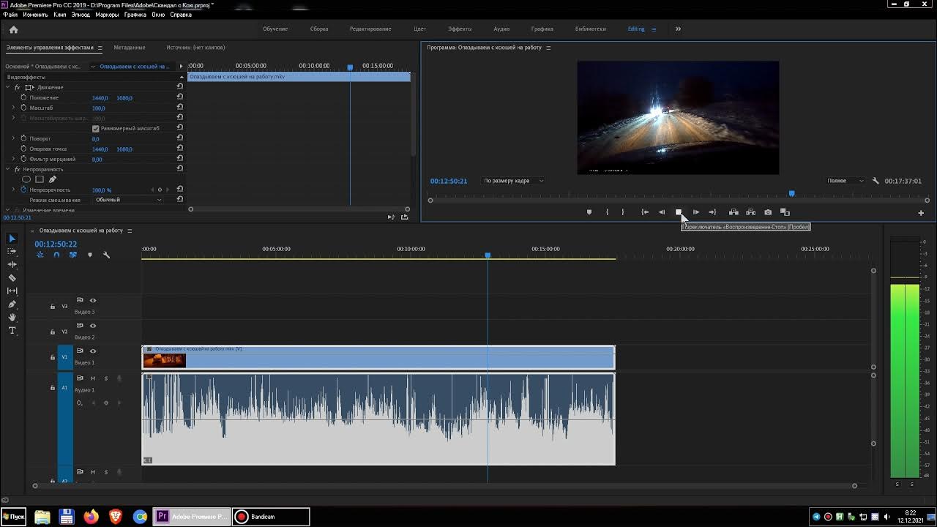Open Program monitor button editor plus

(921, 213)
